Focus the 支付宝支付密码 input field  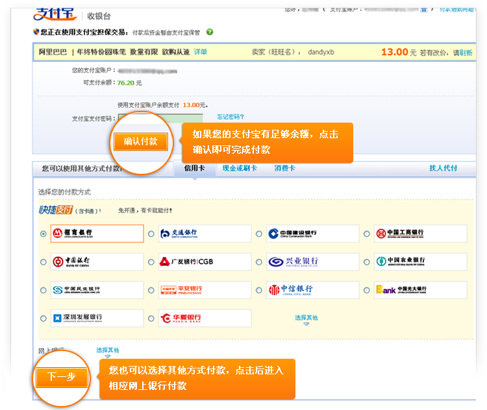(160, 118)
